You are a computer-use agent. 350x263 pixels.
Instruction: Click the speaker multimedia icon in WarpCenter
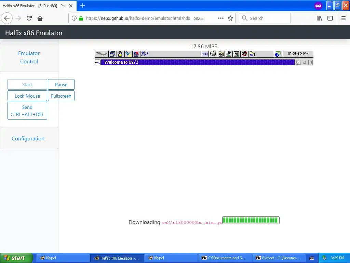coord(237,54)
